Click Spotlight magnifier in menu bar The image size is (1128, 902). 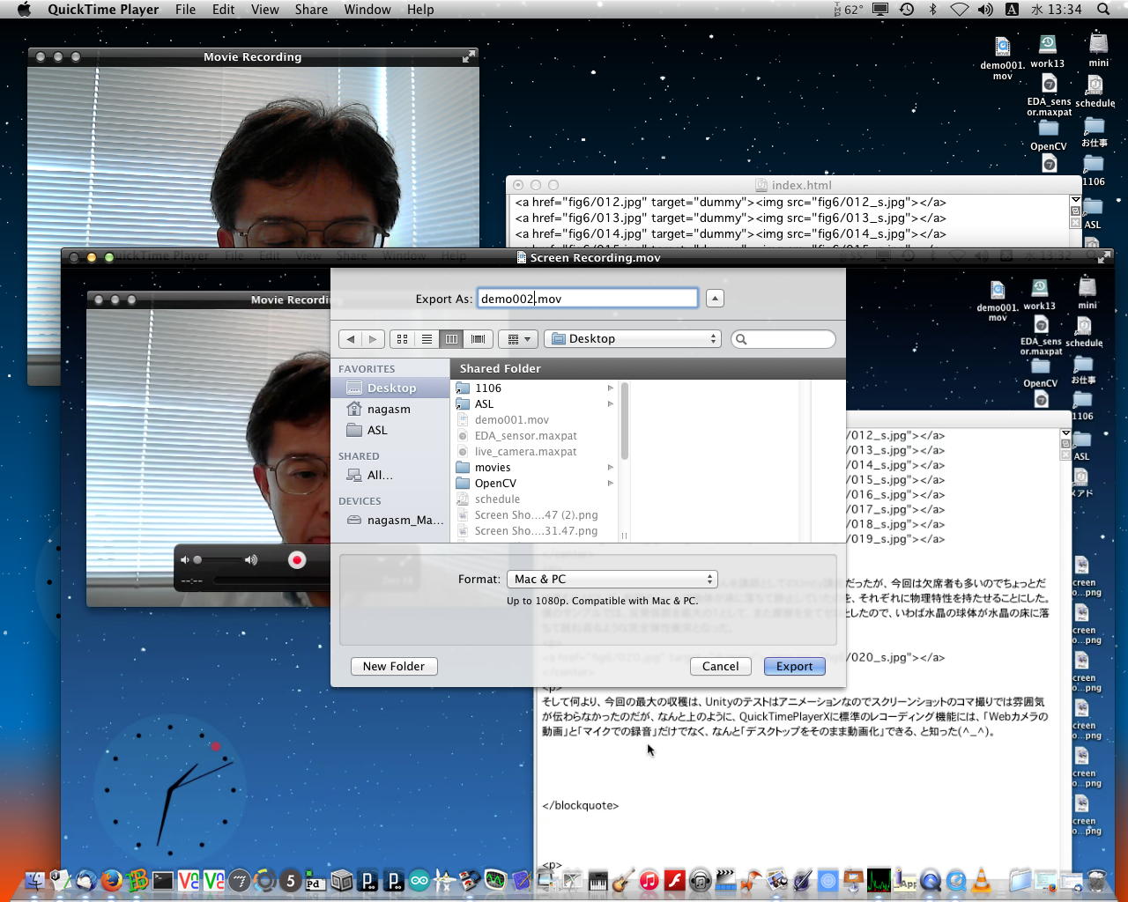tap(1103, 10)
